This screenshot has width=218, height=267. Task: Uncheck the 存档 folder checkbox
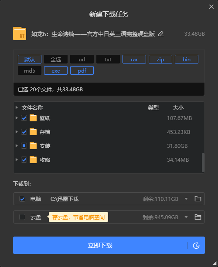coord(24,132)
